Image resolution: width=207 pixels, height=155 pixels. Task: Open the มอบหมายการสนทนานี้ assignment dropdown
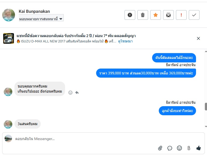point(41,19)
